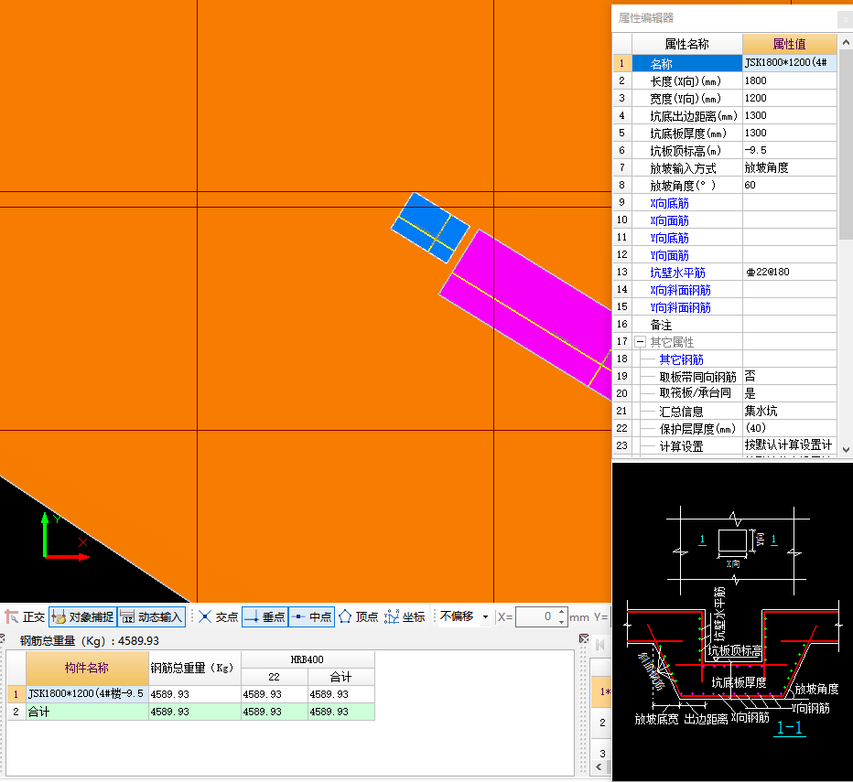Click the 属性名称 column header
853x782 pixels.
tap(686, 44)
